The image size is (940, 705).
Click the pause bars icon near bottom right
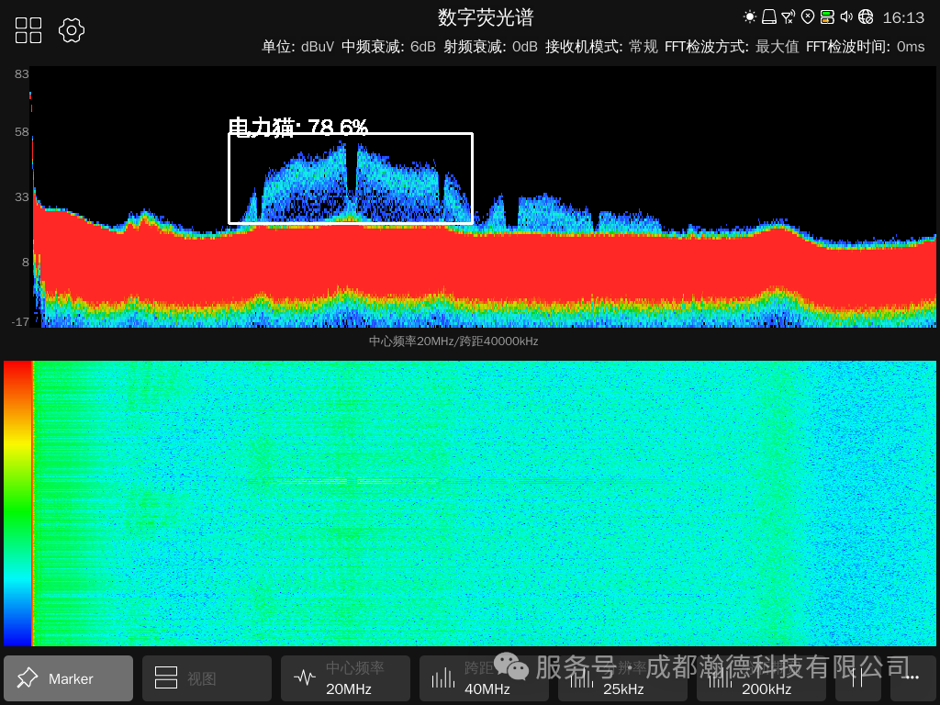pyautogui.click(x=858, y=678)
